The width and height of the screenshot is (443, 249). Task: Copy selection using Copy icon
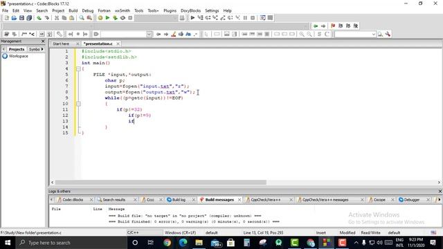pyautogui.click(x=64, y=18)
